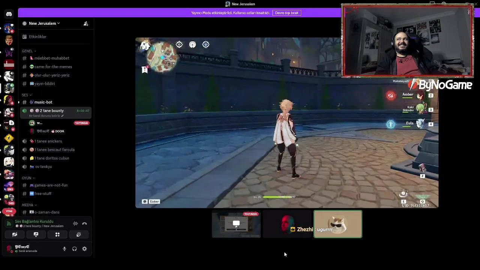
Task: Open the DOOM face server icon
Action: pos(9,40)
